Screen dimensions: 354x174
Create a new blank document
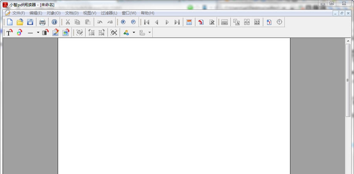[10, 22]
